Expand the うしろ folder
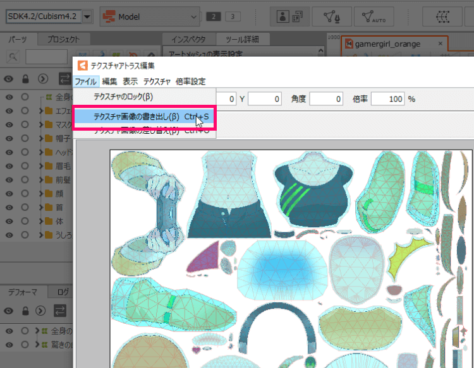The image size is (474, 368). tap(41, 235)
